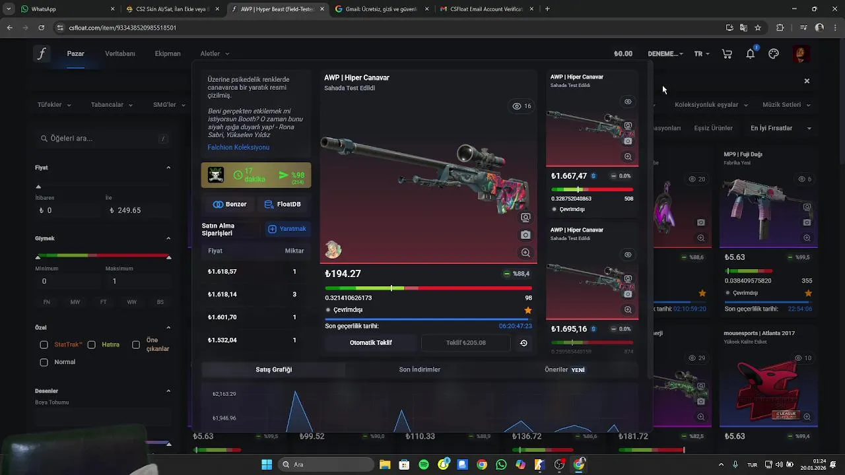
Task: Click the Öğeleri ara search field
Action: (104, 139)
